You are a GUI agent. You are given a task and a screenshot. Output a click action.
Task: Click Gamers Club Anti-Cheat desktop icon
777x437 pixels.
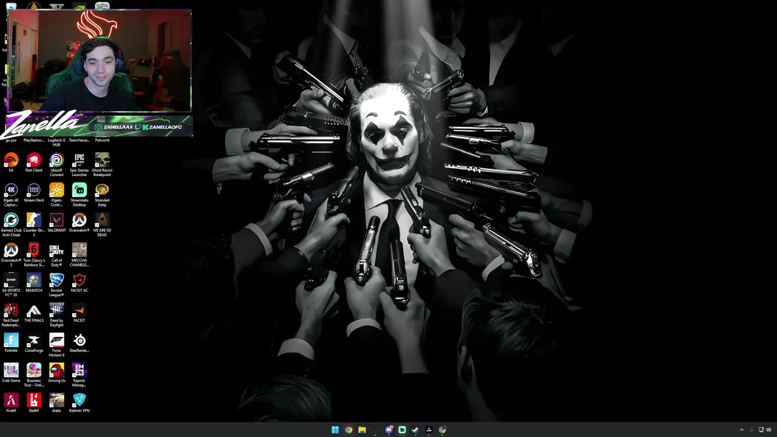(x=11, y=225)
